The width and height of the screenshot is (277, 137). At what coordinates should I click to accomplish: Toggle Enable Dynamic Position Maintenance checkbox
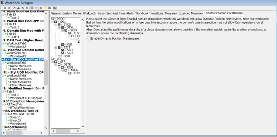coord(89,39)
